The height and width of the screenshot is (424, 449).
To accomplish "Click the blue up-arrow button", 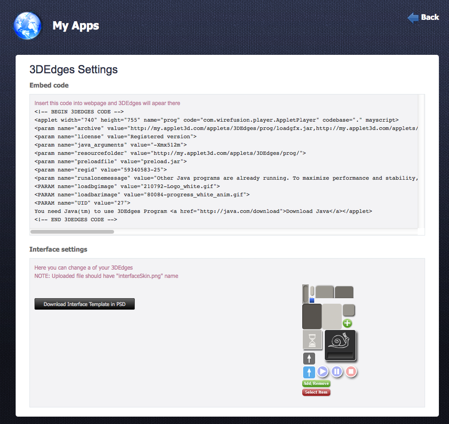I will pos(309,372).
